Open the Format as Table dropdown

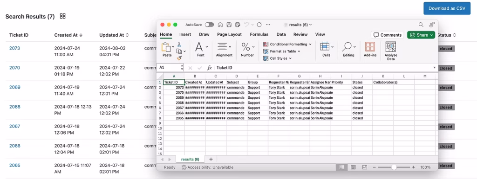(282, 51)
